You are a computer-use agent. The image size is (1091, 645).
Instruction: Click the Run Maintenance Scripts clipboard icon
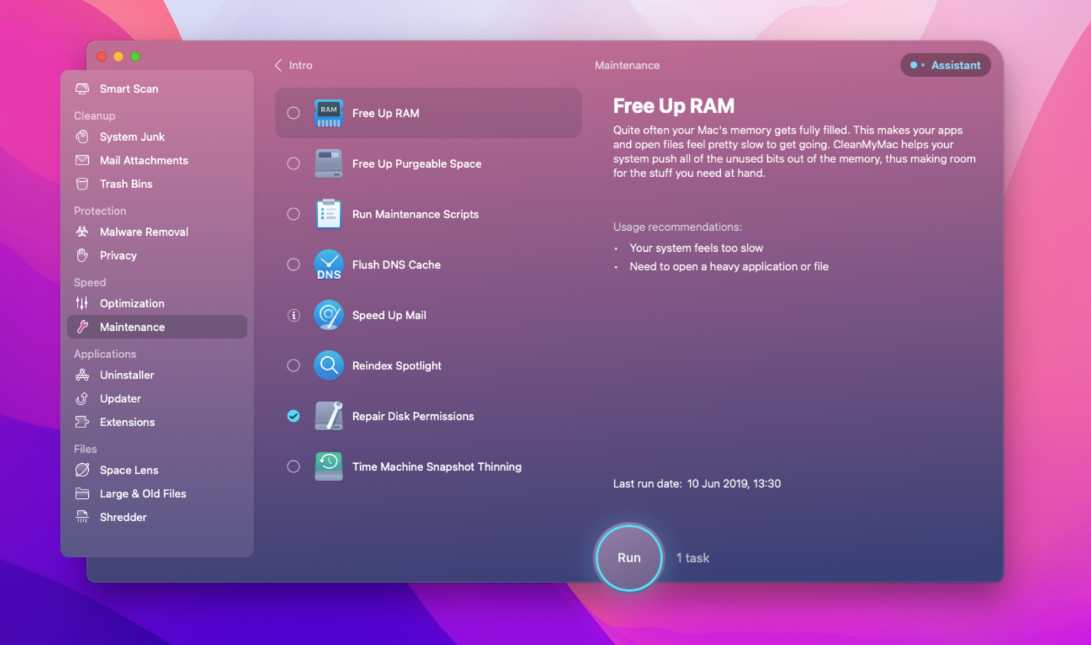328,214
